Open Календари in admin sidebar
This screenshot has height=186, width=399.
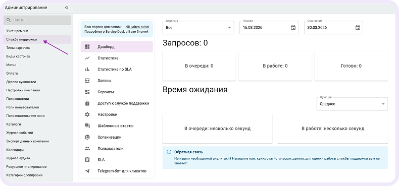tap(37, 150)
